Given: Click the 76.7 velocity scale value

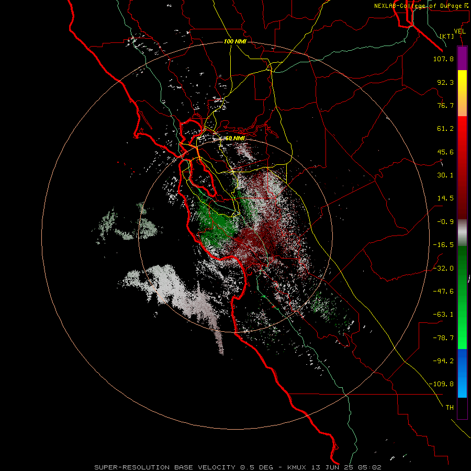Looking at the screenshot, I should click(445, 105).
